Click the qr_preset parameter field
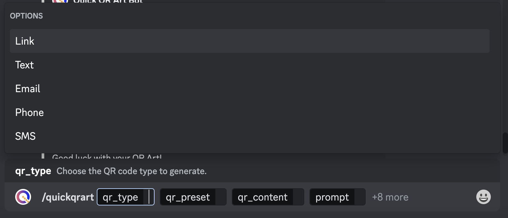 coord(193,197)
